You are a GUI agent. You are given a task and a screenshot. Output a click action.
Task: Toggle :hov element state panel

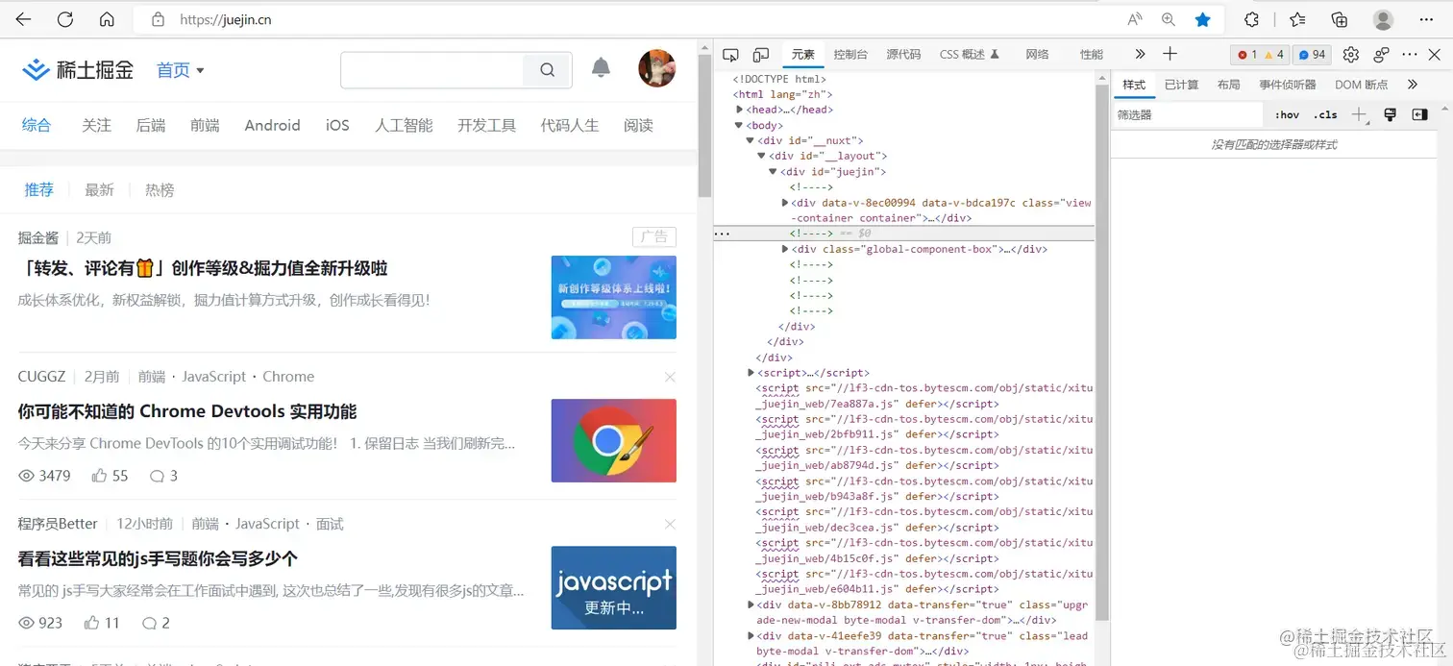1288,114
